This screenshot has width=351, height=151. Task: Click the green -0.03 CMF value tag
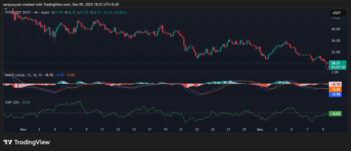[x=335, y=114]
